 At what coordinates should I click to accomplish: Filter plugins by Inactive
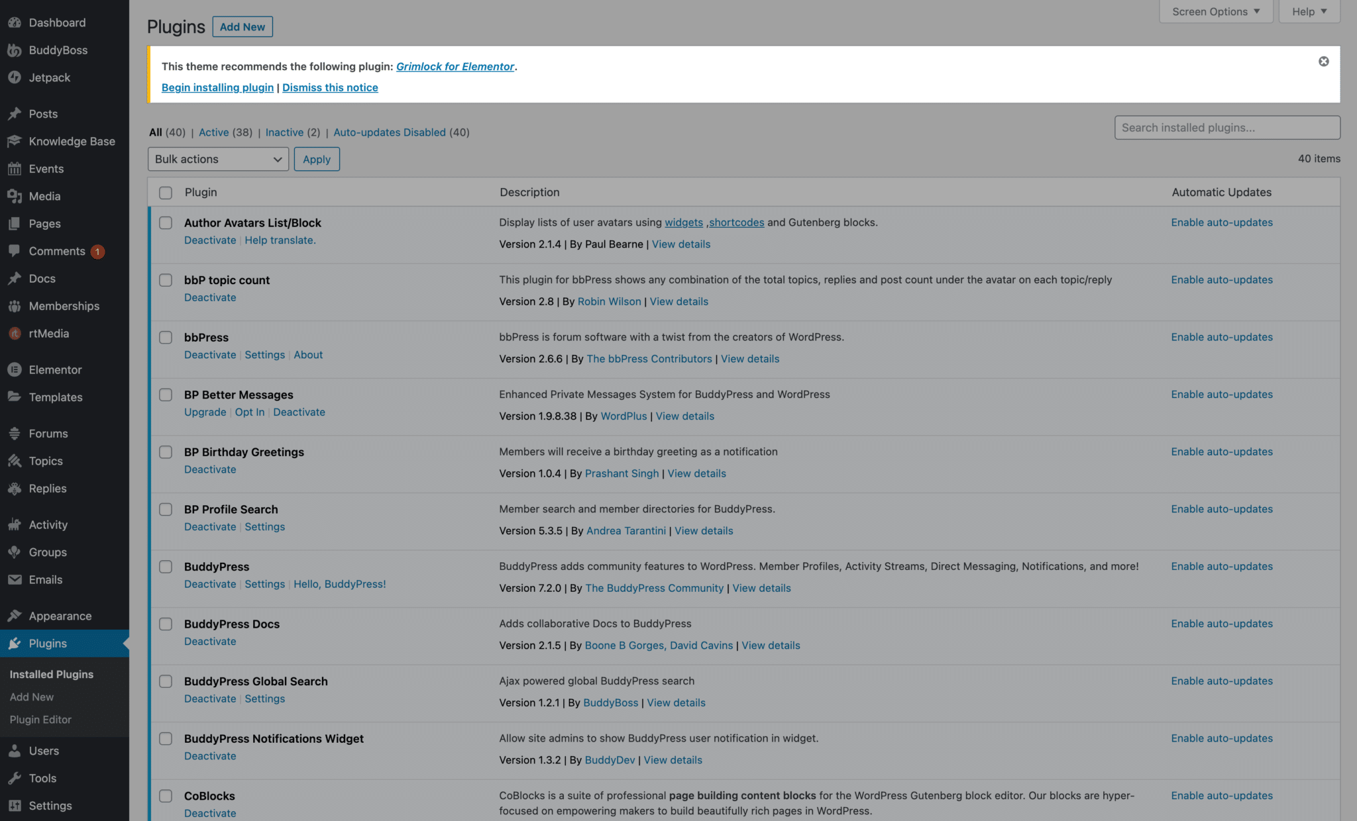(284, 132)
